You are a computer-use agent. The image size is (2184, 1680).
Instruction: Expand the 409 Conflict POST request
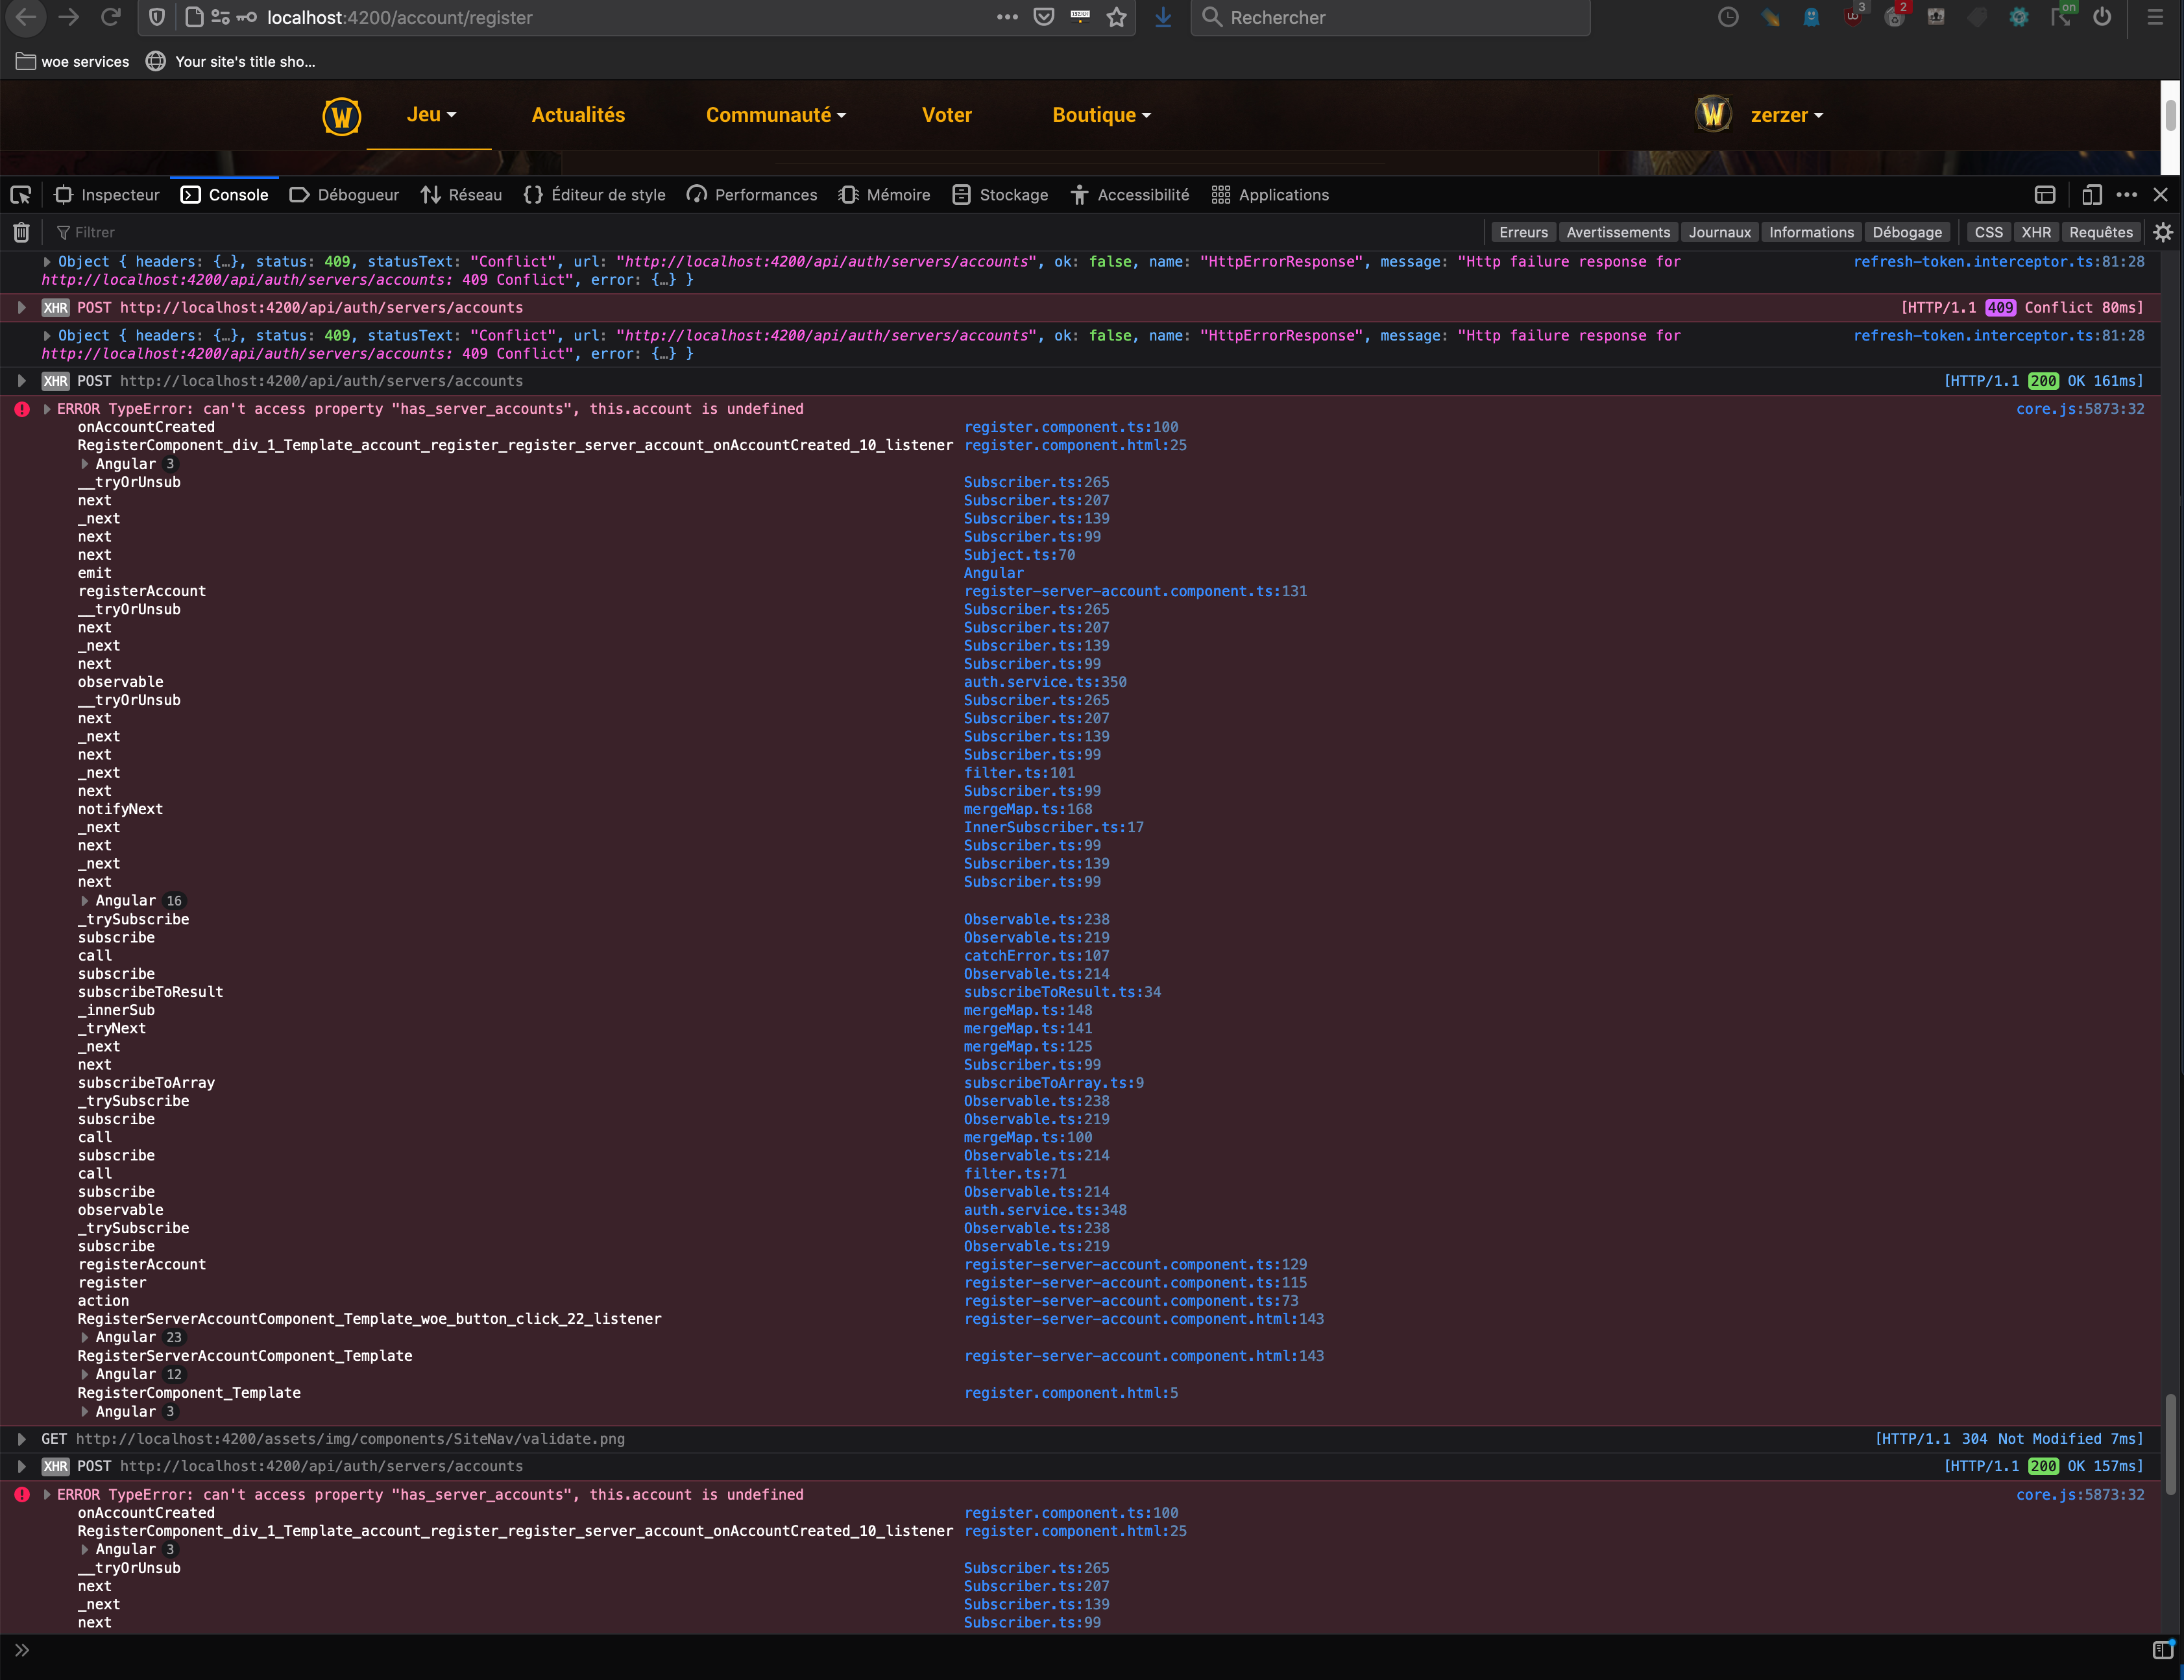click(x=21, y=307)
